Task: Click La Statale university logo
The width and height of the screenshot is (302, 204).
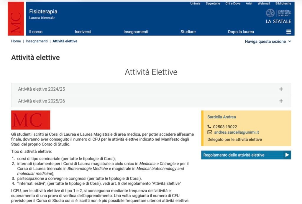Action: click(278, 16)
